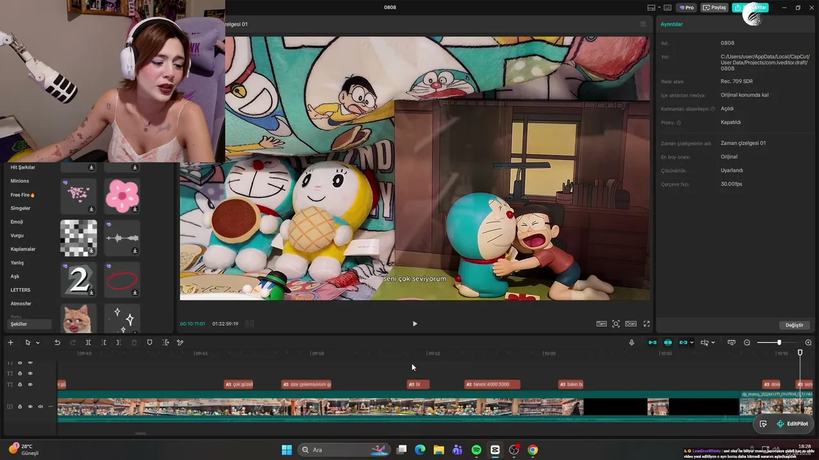Select the 'Vurgu' sticker category

pos(17,236)
